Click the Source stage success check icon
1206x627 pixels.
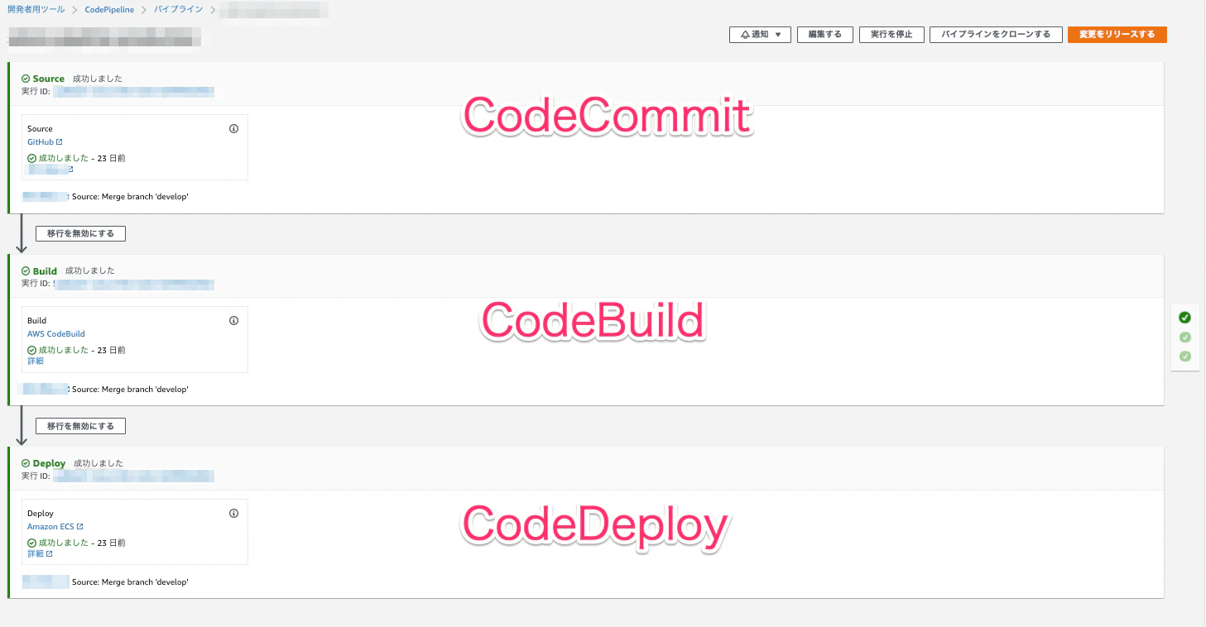pyautogui.click(x=26, y=79)
